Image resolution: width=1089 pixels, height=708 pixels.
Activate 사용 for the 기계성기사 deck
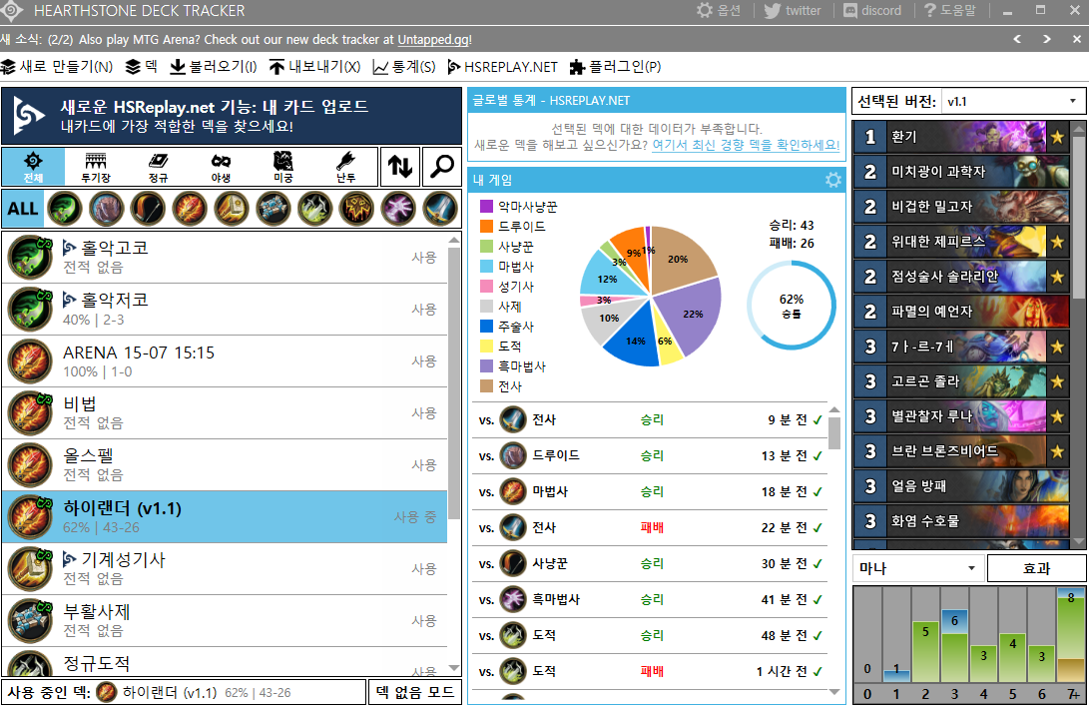point(423,568)
